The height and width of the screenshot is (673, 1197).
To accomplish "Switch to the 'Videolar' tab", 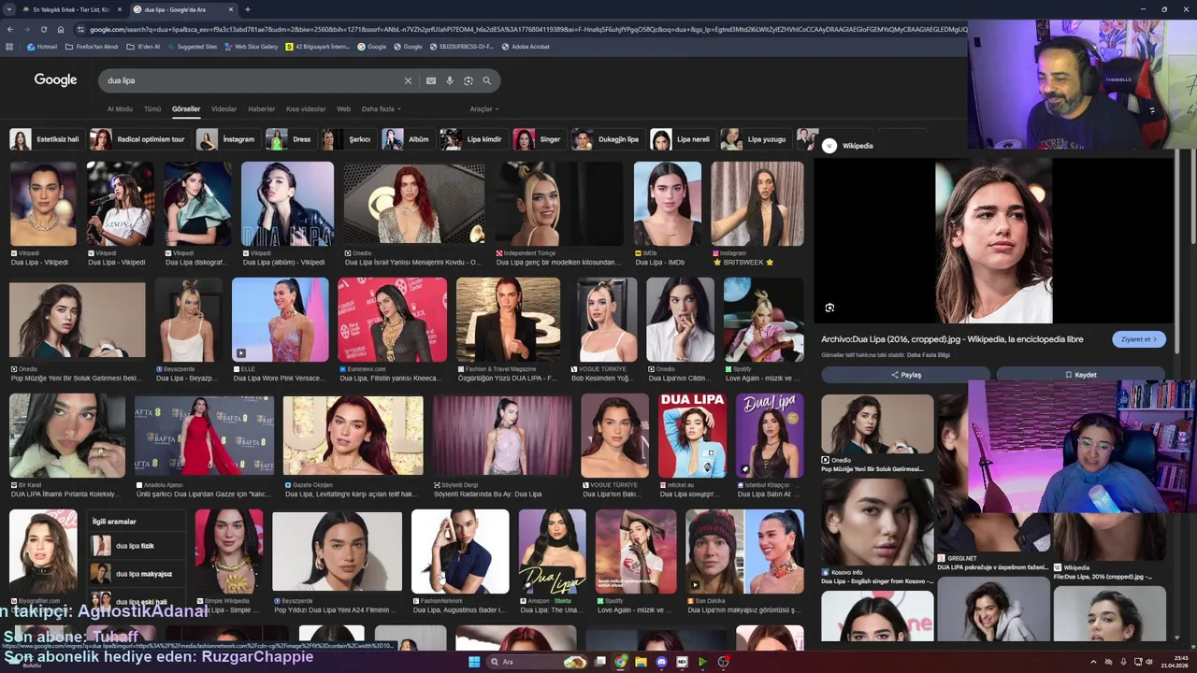I will pos(224,109).
